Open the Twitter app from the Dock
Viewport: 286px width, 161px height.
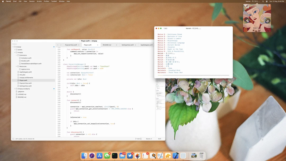[130, 156]
